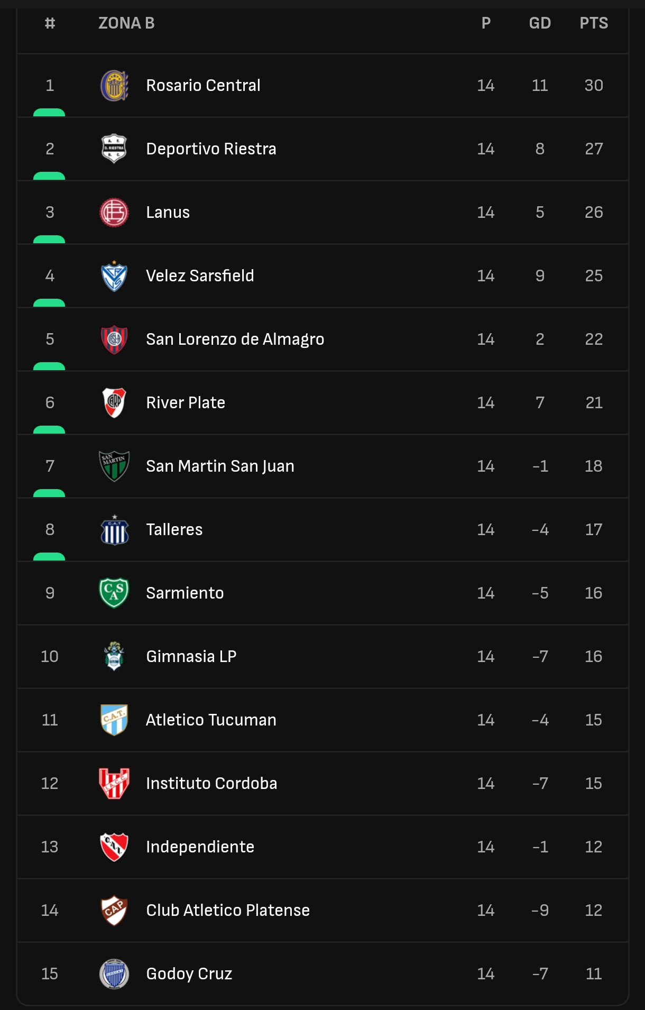Click the P matches-played column header

pos(486,23)
